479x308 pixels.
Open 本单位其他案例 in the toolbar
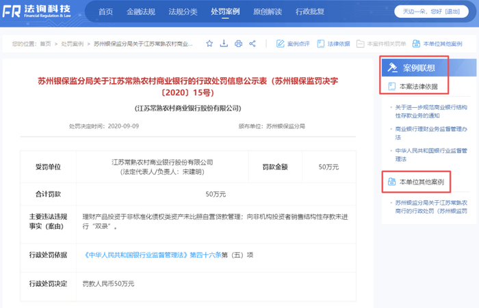443,44
